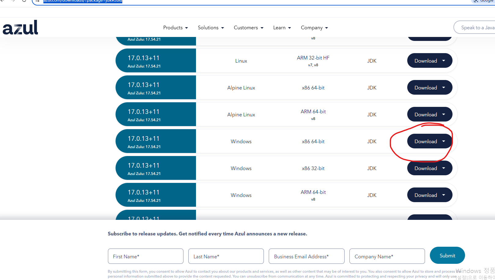Open the Products menu
The height and width of the screenshot is (280, 495).
tap(175, 27)
